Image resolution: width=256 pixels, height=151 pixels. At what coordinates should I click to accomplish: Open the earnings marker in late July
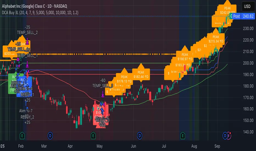(x=183, y=136)
